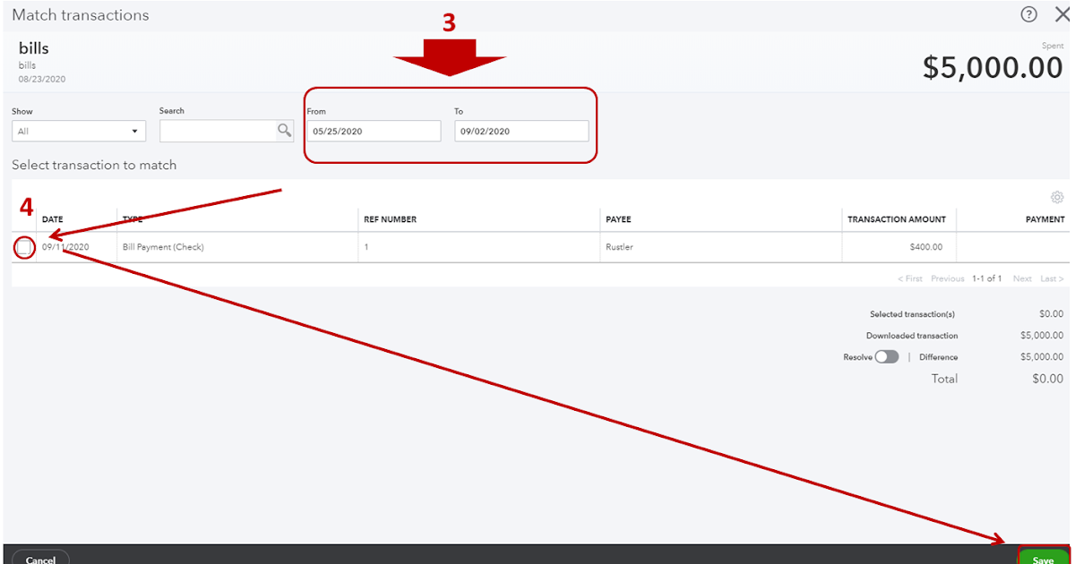1075x564 pixels.
Task: Go to Last page link
Action: coord(1052,279)
